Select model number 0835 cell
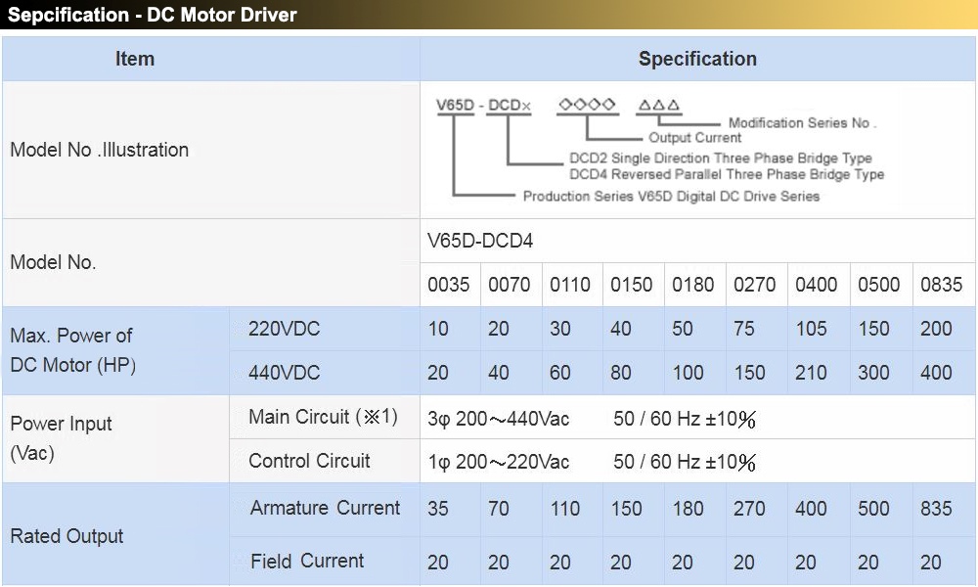This screenshot has height=587, width=978. 941,285
